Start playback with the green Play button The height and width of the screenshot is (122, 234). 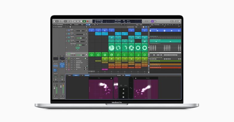[x=84, y=21]
